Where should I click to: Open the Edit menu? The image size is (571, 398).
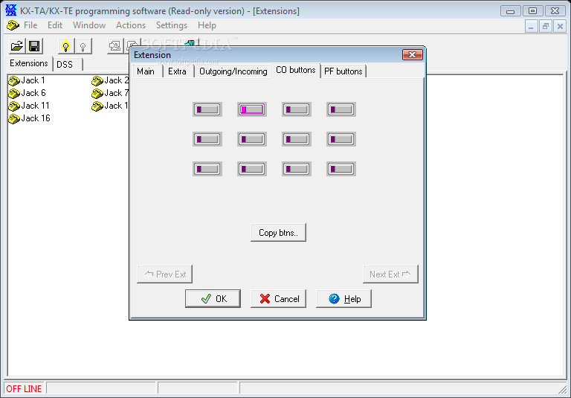pyautogui.click(x=55, y=25)
